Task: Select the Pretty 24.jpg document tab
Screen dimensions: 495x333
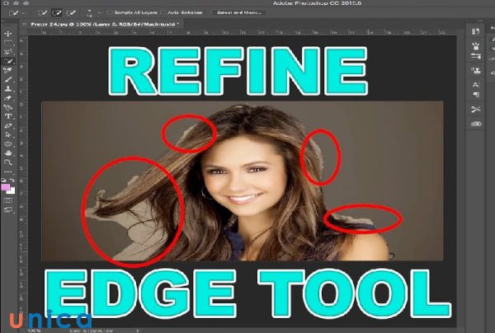Action: pos(103,24)
